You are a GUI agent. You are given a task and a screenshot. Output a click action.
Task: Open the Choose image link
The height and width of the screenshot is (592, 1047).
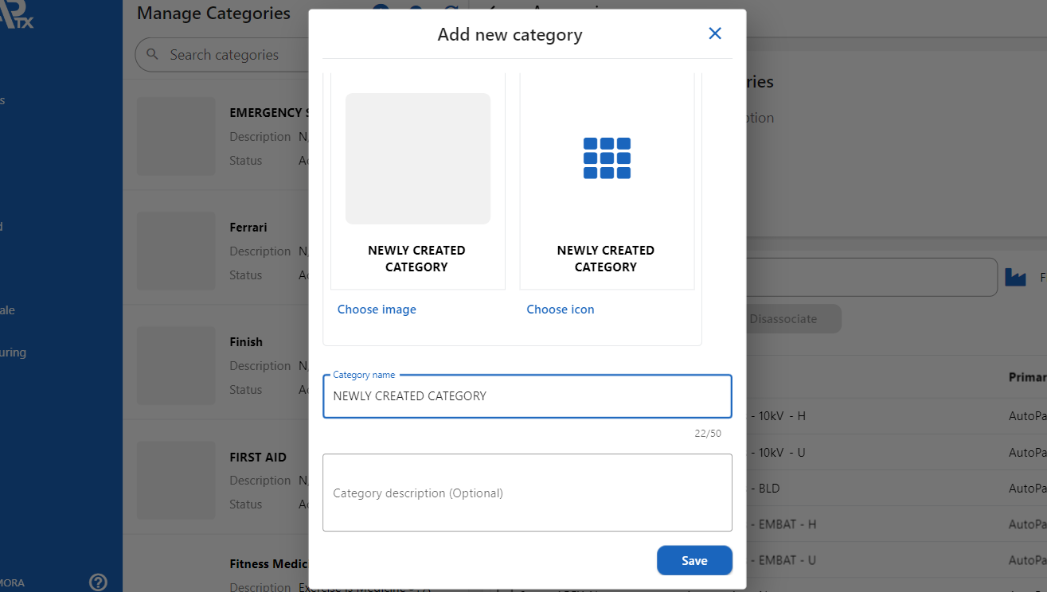[377, 310]
